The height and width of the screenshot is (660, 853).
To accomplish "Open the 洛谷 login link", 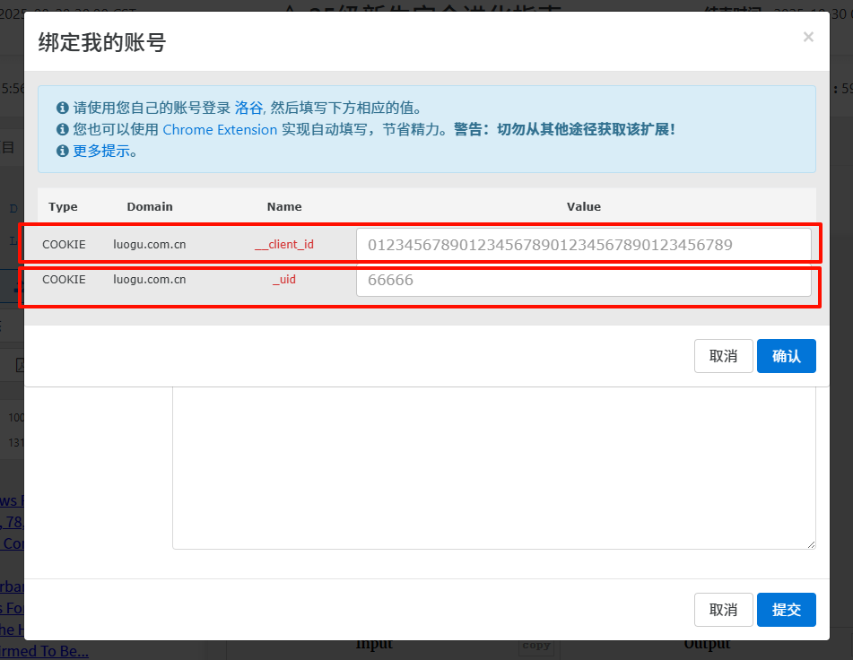I will pos(248,108).
